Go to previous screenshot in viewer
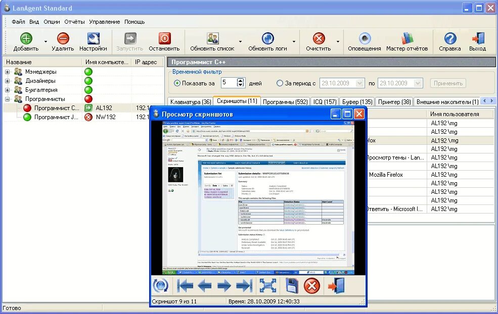The image size is (498, 314). [x=205, y=285]
